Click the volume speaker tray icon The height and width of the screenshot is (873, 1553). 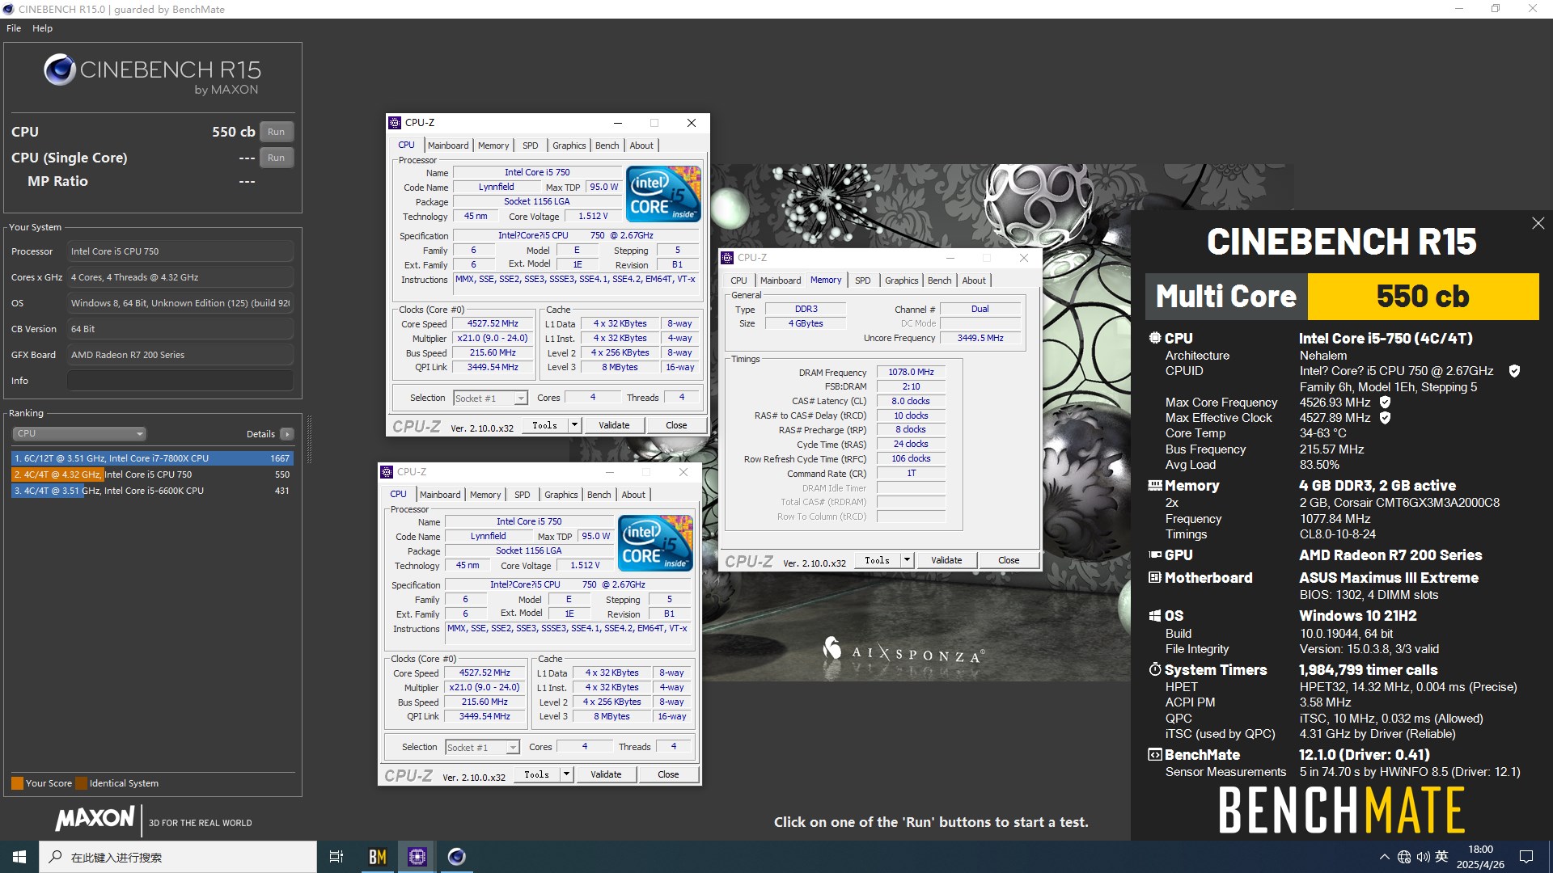click(1423, 857)
